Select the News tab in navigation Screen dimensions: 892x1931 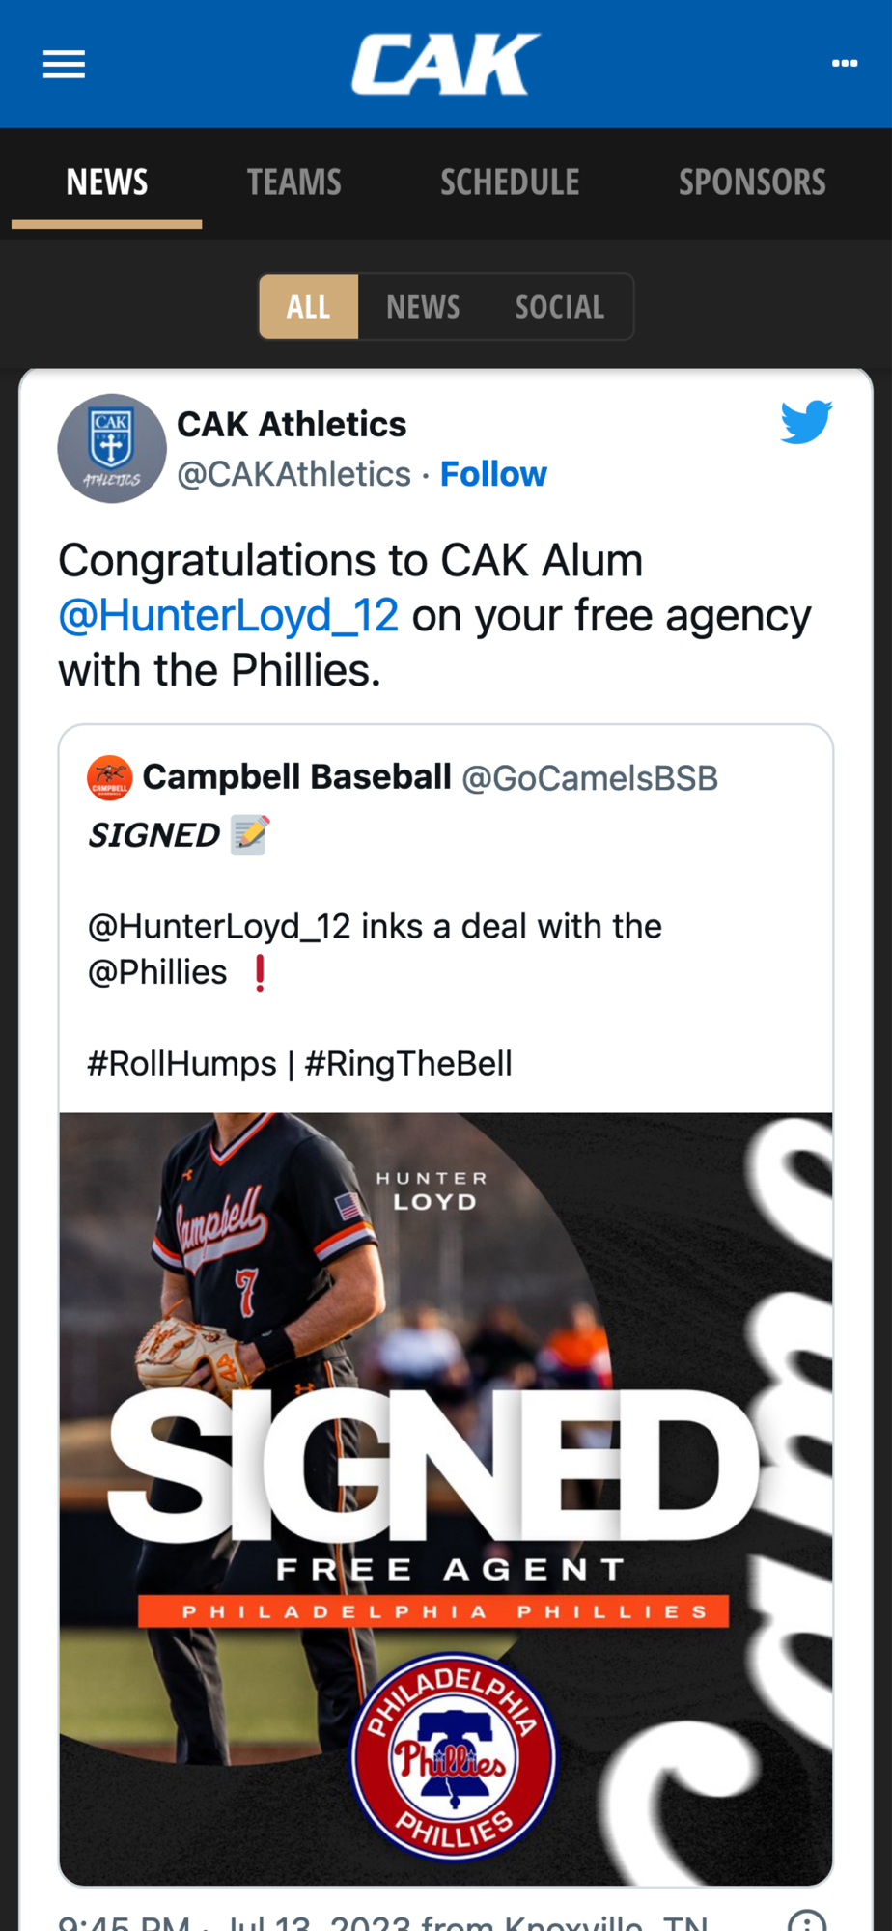tap(107, 182)
